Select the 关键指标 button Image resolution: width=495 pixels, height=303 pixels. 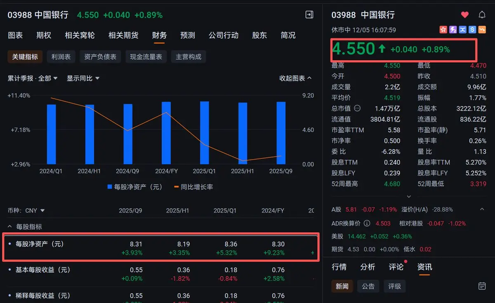25,57
